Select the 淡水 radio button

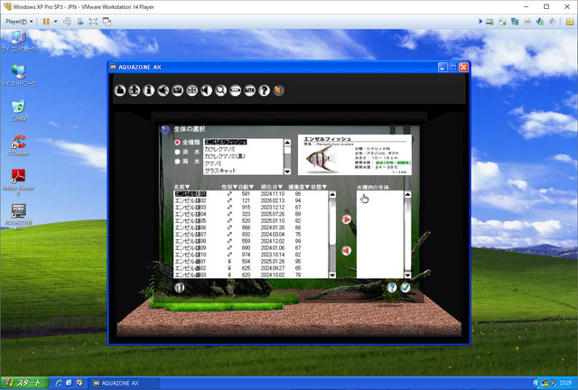[x=177, y=152]
